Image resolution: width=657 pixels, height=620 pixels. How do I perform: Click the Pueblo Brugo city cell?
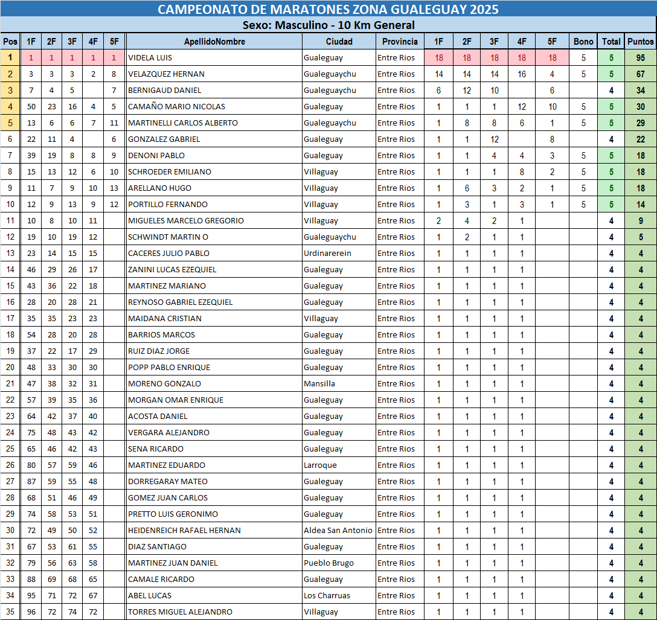(339, 563)
